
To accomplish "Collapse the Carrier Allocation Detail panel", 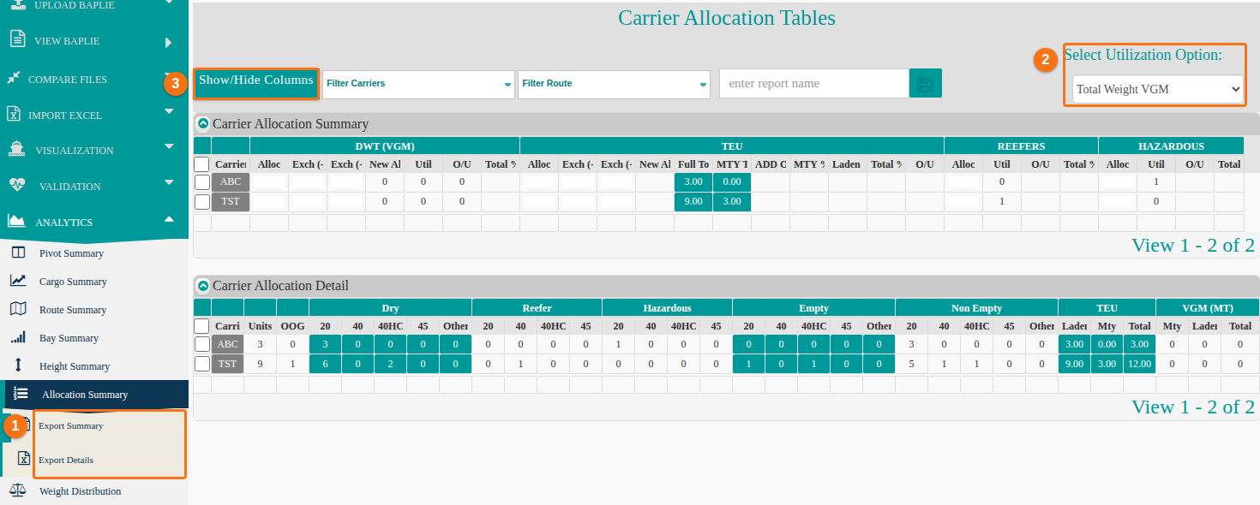I will click(x=203, y=286).
